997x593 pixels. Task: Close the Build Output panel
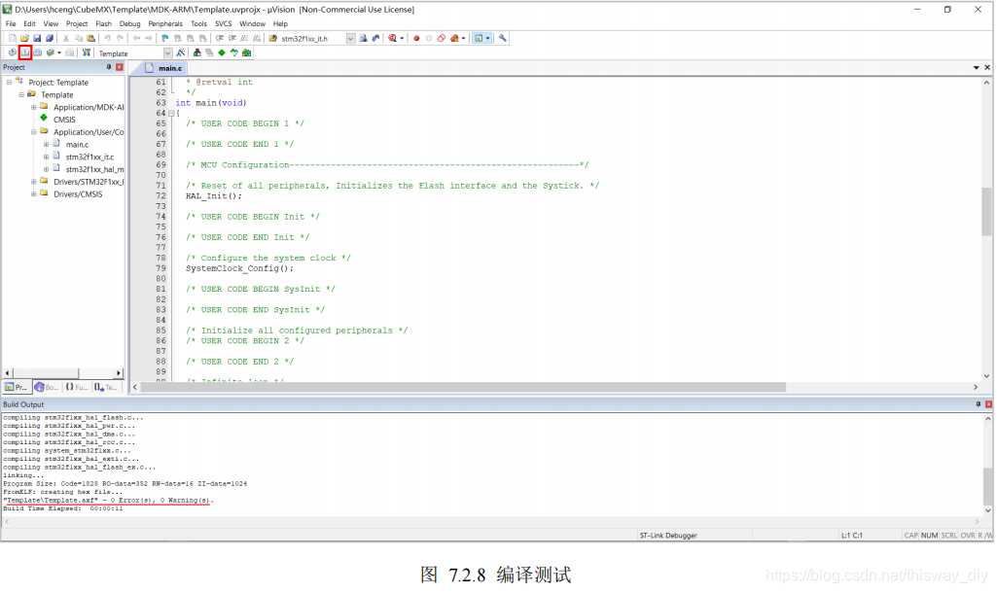tap(989, 404)
